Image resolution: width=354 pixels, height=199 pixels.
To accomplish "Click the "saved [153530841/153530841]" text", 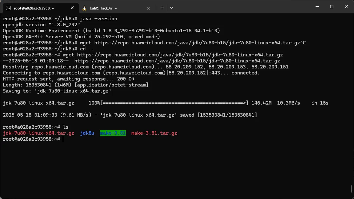I will [218, 115].
